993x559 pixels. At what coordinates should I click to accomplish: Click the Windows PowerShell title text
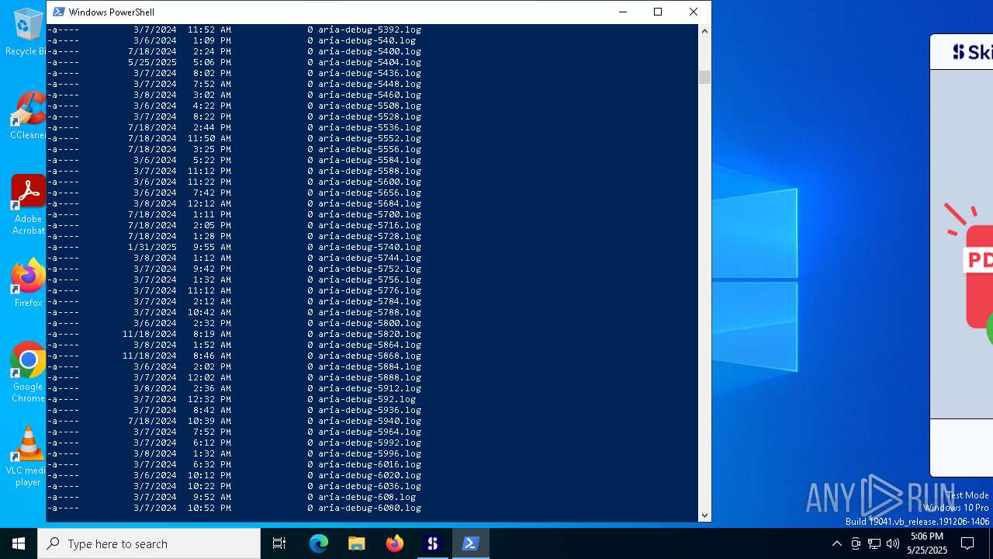point(112,12)
